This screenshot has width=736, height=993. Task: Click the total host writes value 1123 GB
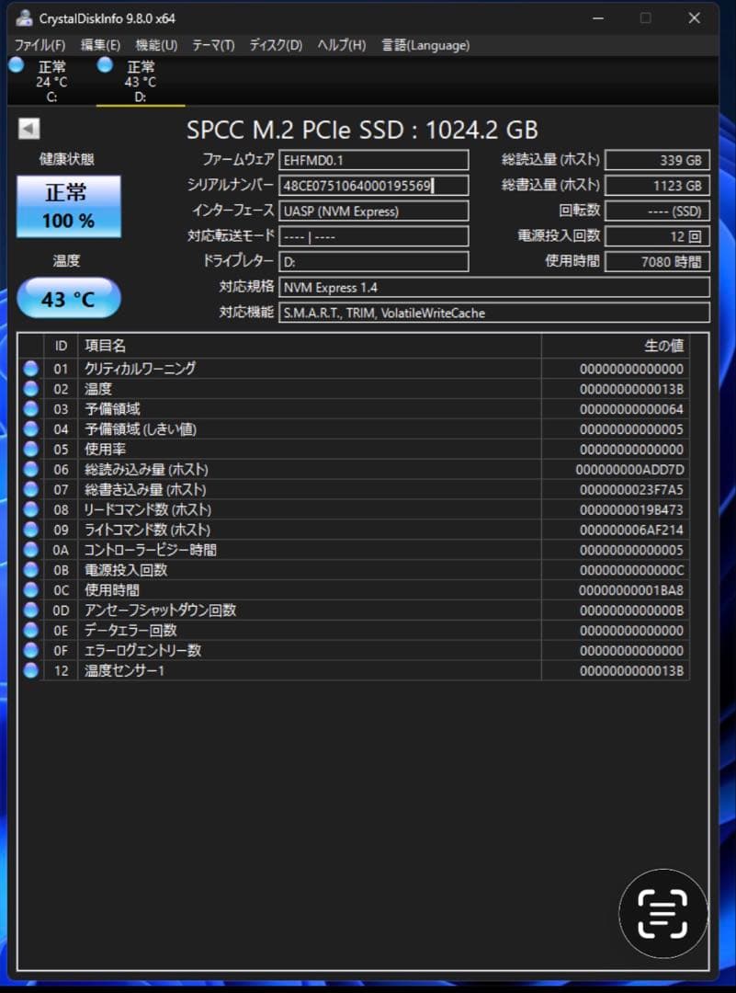point(657,186)
